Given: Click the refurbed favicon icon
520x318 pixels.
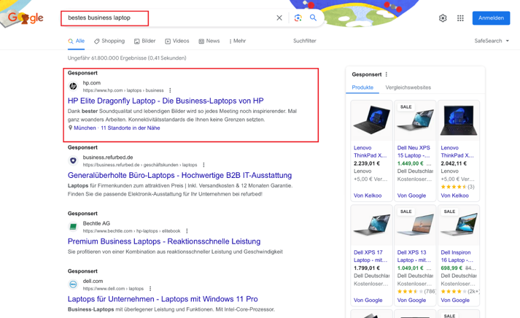Looking at the screenshot, I should (x=73, y=161).
